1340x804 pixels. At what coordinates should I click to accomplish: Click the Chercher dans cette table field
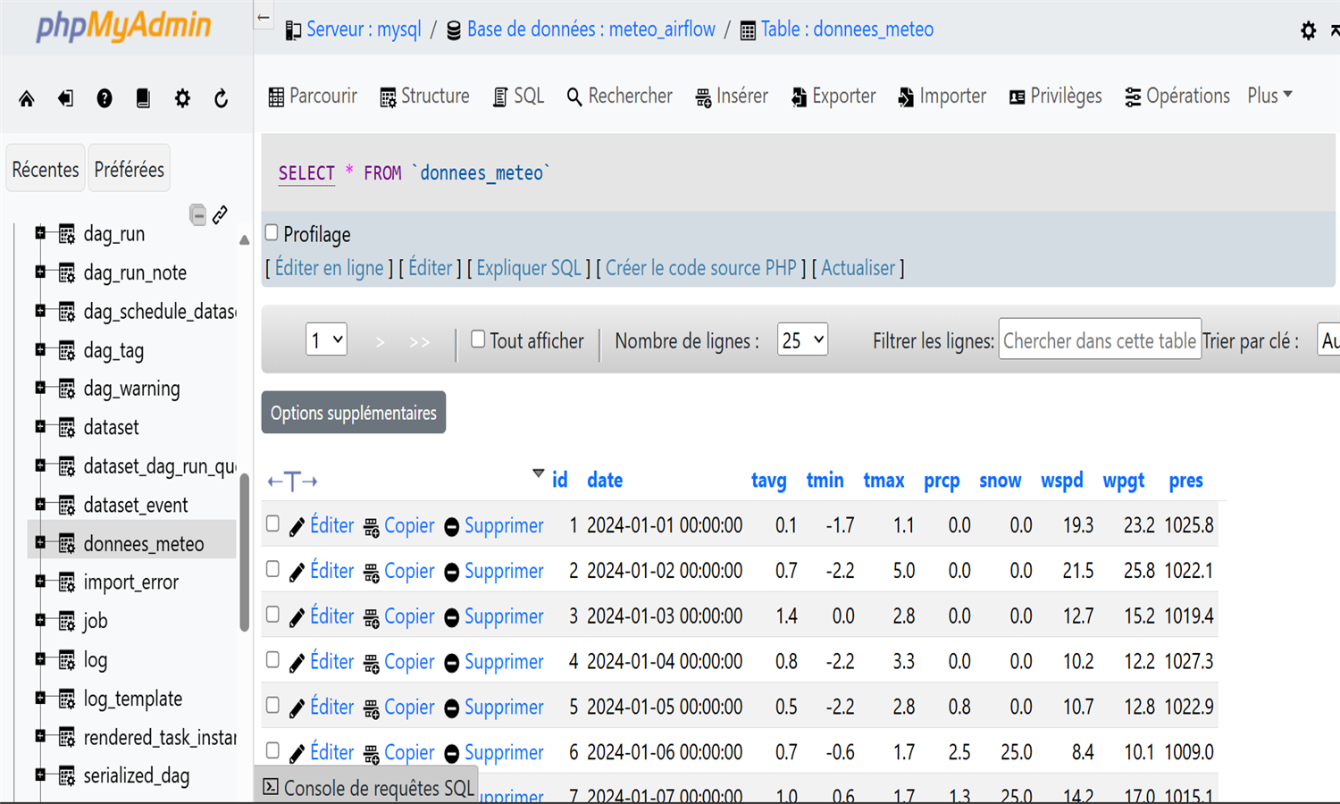(x=1099, y=340)
